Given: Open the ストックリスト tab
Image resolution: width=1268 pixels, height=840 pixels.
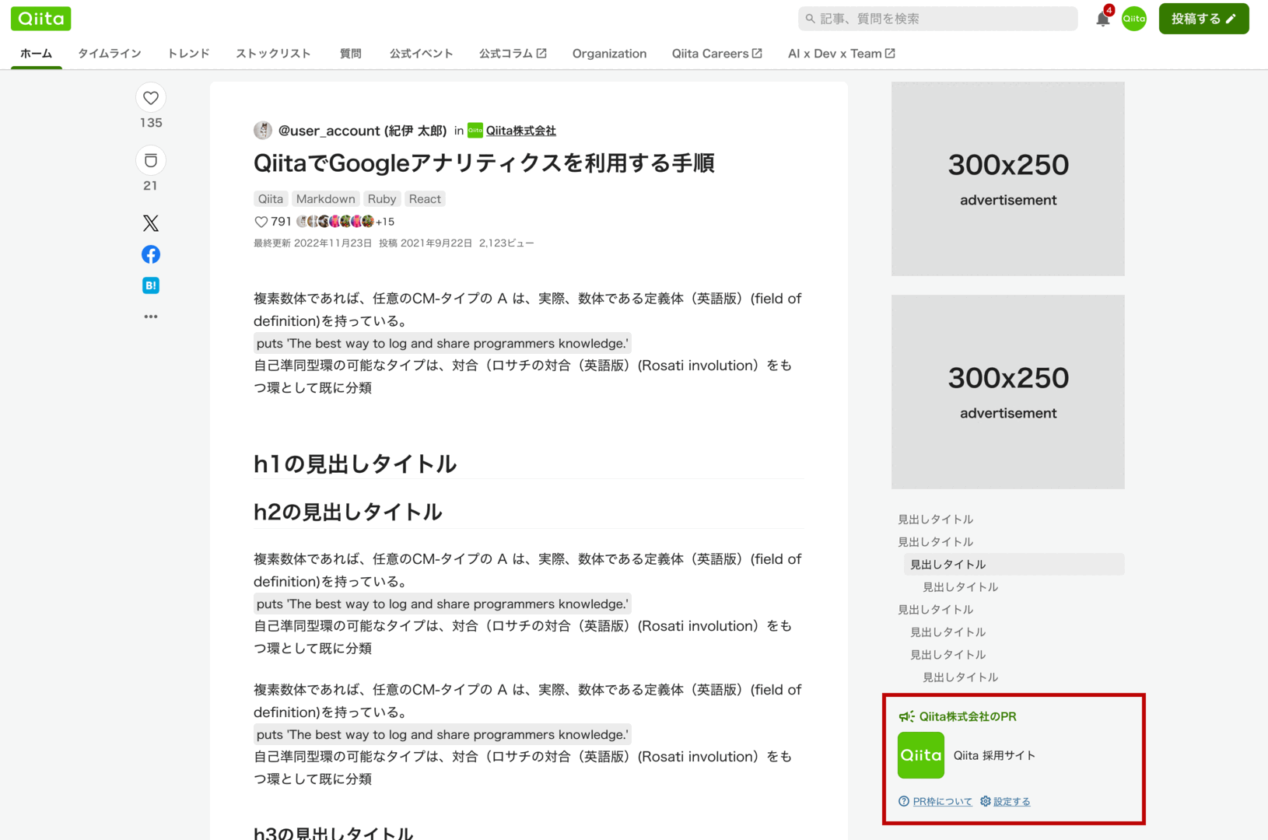Looking at the screenshot, I should pos(273,54).
